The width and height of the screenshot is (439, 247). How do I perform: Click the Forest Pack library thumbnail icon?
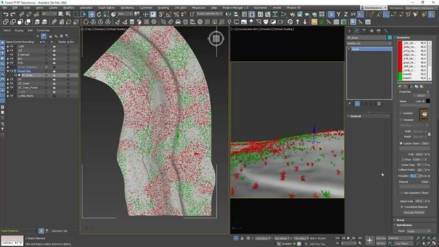coord(424,115)
